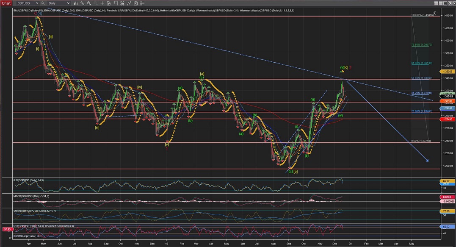456x247 pixels.
Task: Open the Daily interval dropdown
Action: point(59,3)
